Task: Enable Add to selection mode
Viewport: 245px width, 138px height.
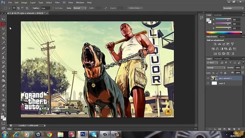Action: click(18, 8)
